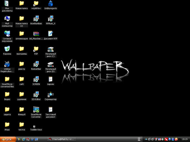Select the программы folder
Viewport: 190px width, 142px height.
(x=22, y=50)
